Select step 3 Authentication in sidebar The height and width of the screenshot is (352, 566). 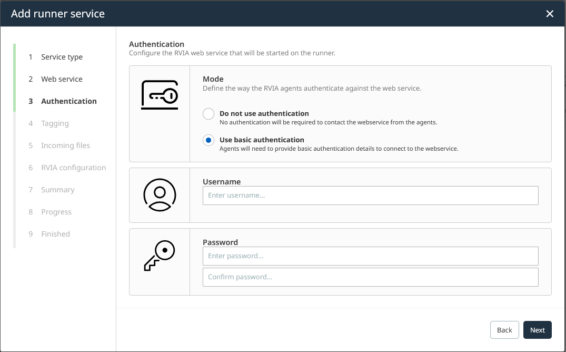[x=68, y=101]
